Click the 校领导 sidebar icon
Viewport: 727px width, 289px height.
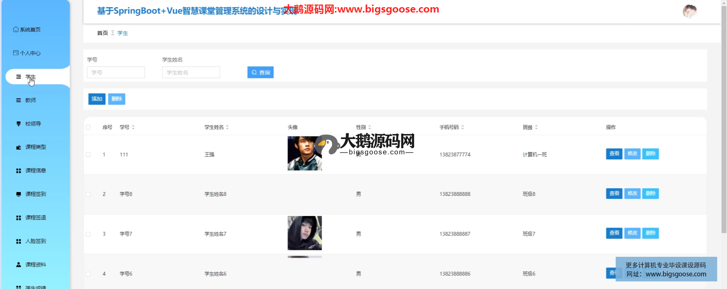tap(19, 124)
